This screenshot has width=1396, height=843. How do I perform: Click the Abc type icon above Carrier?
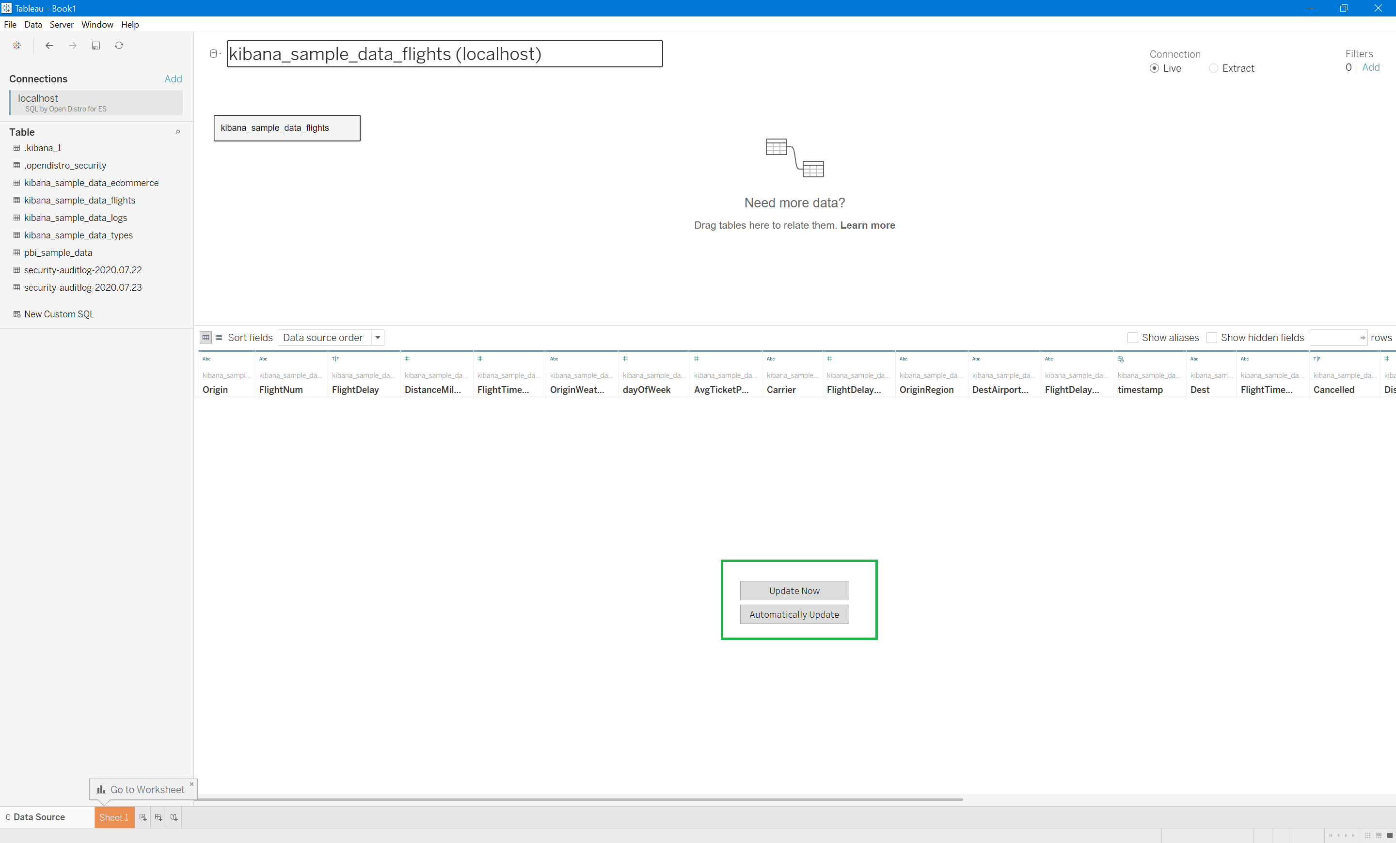771,359
